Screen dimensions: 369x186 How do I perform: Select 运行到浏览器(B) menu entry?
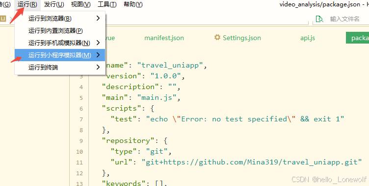coord(60,18)
